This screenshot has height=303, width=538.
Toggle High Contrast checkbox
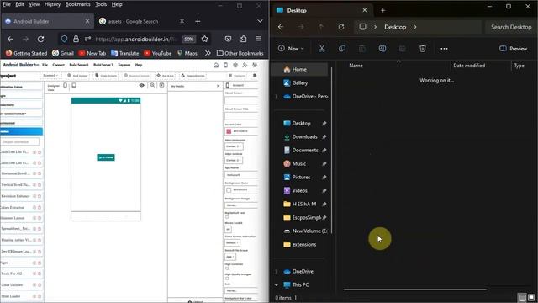[x=227, y=268]
